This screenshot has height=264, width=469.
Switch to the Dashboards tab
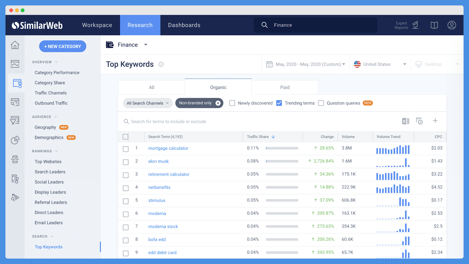point(184,25)
